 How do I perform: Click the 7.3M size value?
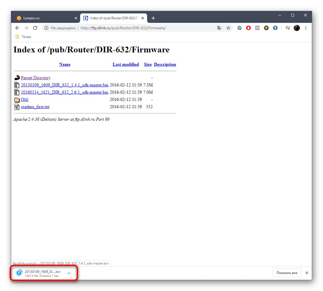(148, 85)
